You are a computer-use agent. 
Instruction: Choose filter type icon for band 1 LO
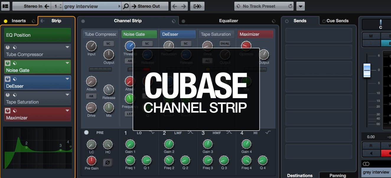pos(152,133)
